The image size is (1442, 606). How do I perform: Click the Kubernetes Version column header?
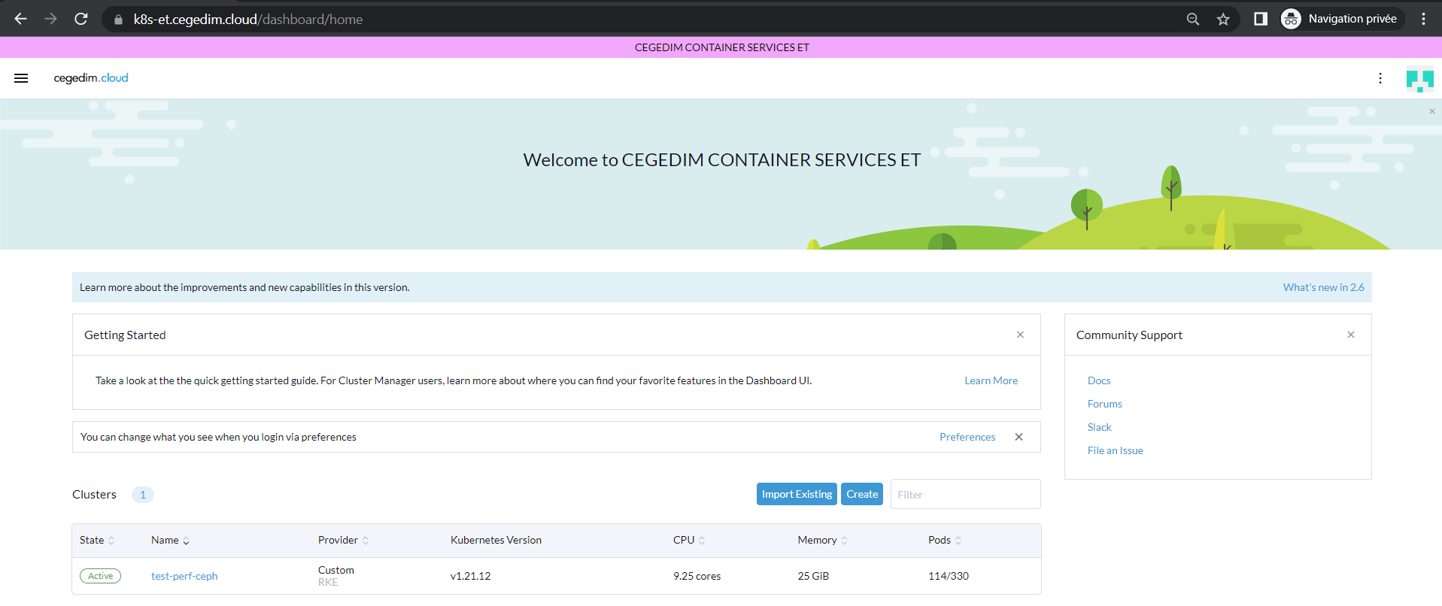pos(496,540)
